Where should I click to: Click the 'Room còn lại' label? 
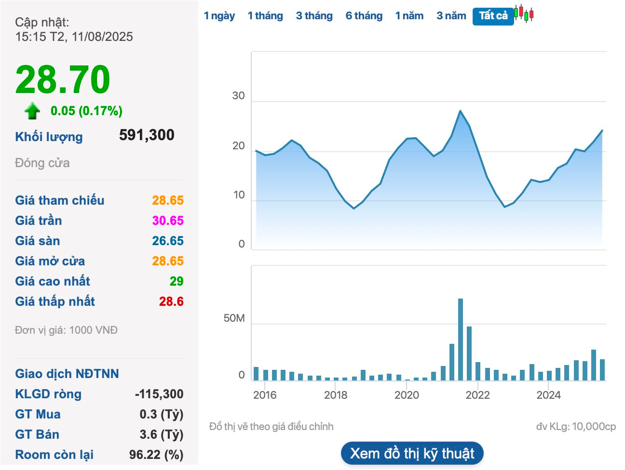[x=54, y=455]
